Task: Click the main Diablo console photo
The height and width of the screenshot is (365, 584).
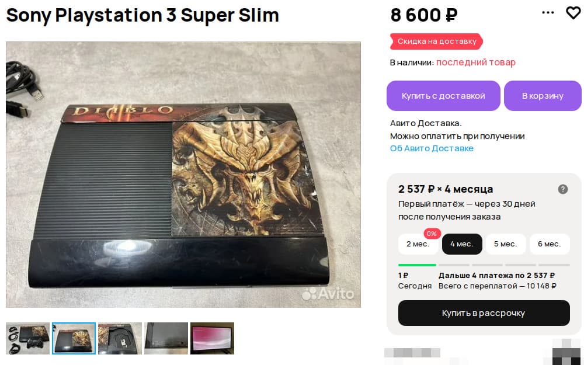Action: [x=183, y=175]
